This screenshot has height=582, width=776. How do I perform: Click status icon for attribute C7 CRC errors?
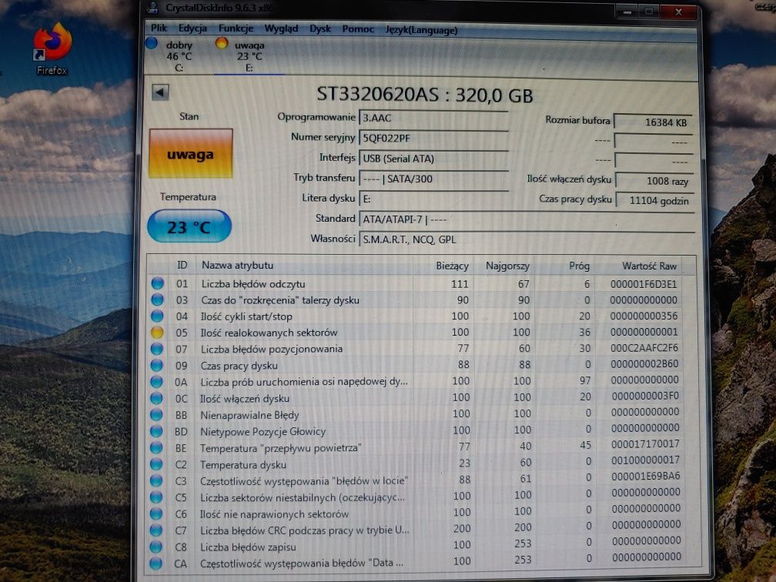click(156, 530)
